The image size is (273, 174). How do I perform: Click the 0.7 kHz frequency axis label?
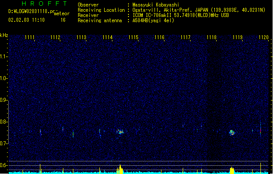tap(3, 144)
